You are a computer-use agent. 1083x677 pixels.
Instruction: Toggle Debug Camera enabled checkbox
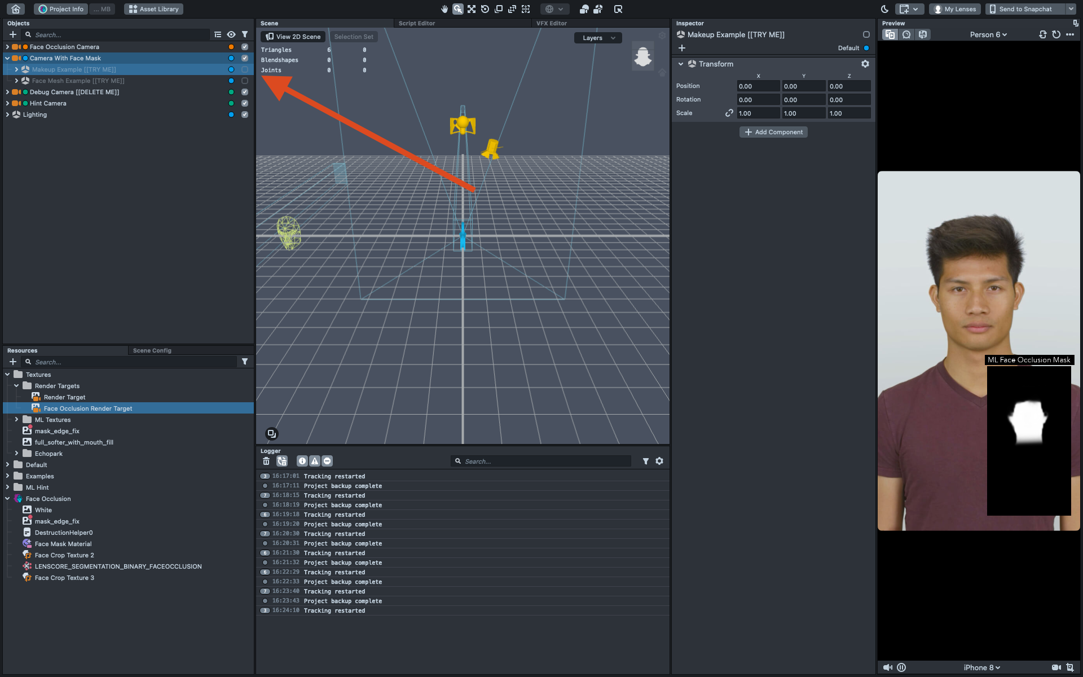pos(245,92)
